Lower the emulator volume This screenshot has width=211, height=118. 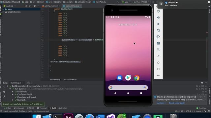pos(158,24)
